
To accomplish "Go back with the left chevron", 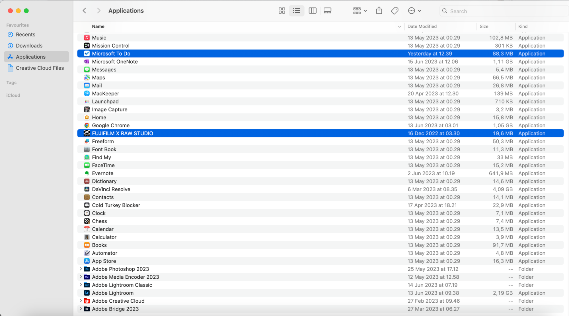I will [84, 11].
